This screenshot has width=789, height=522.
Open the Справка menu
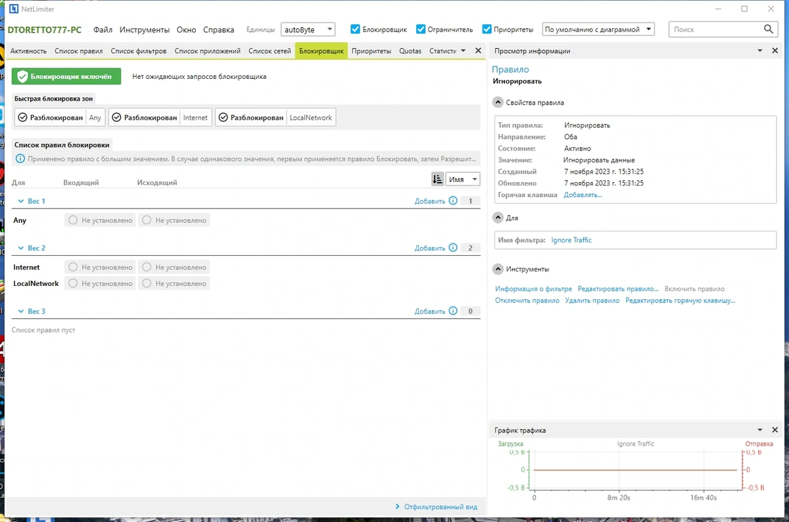click(x=218, y=30)
